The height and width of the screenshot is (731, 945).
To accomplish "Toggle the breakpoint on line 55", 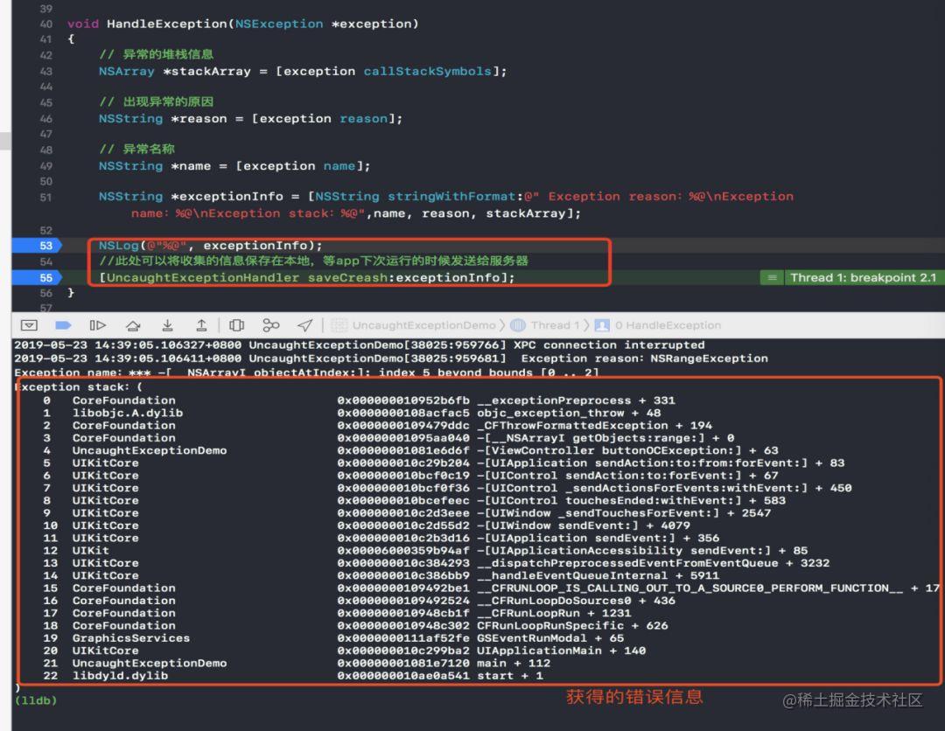I will click(x=37, y=277).
